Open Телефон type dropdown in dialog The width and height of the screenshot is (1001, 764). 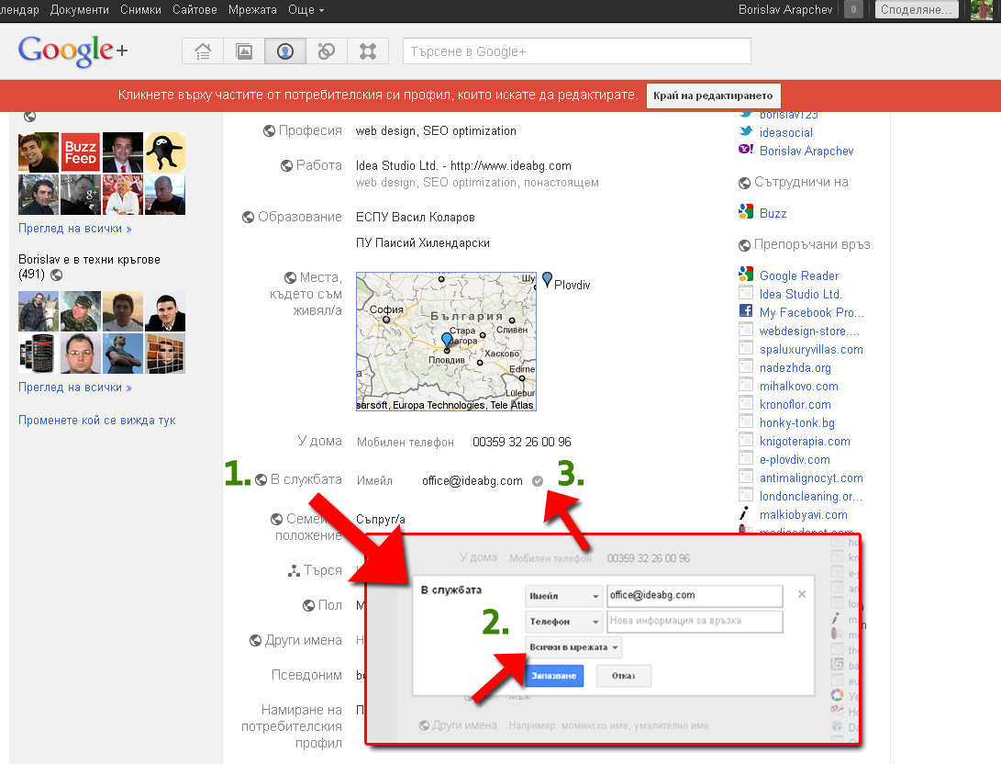pos(563,622)
